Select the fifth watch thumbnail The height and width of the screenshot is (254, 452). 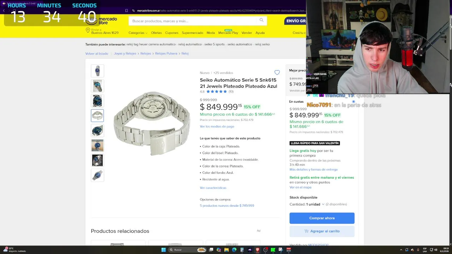(97, 131)
